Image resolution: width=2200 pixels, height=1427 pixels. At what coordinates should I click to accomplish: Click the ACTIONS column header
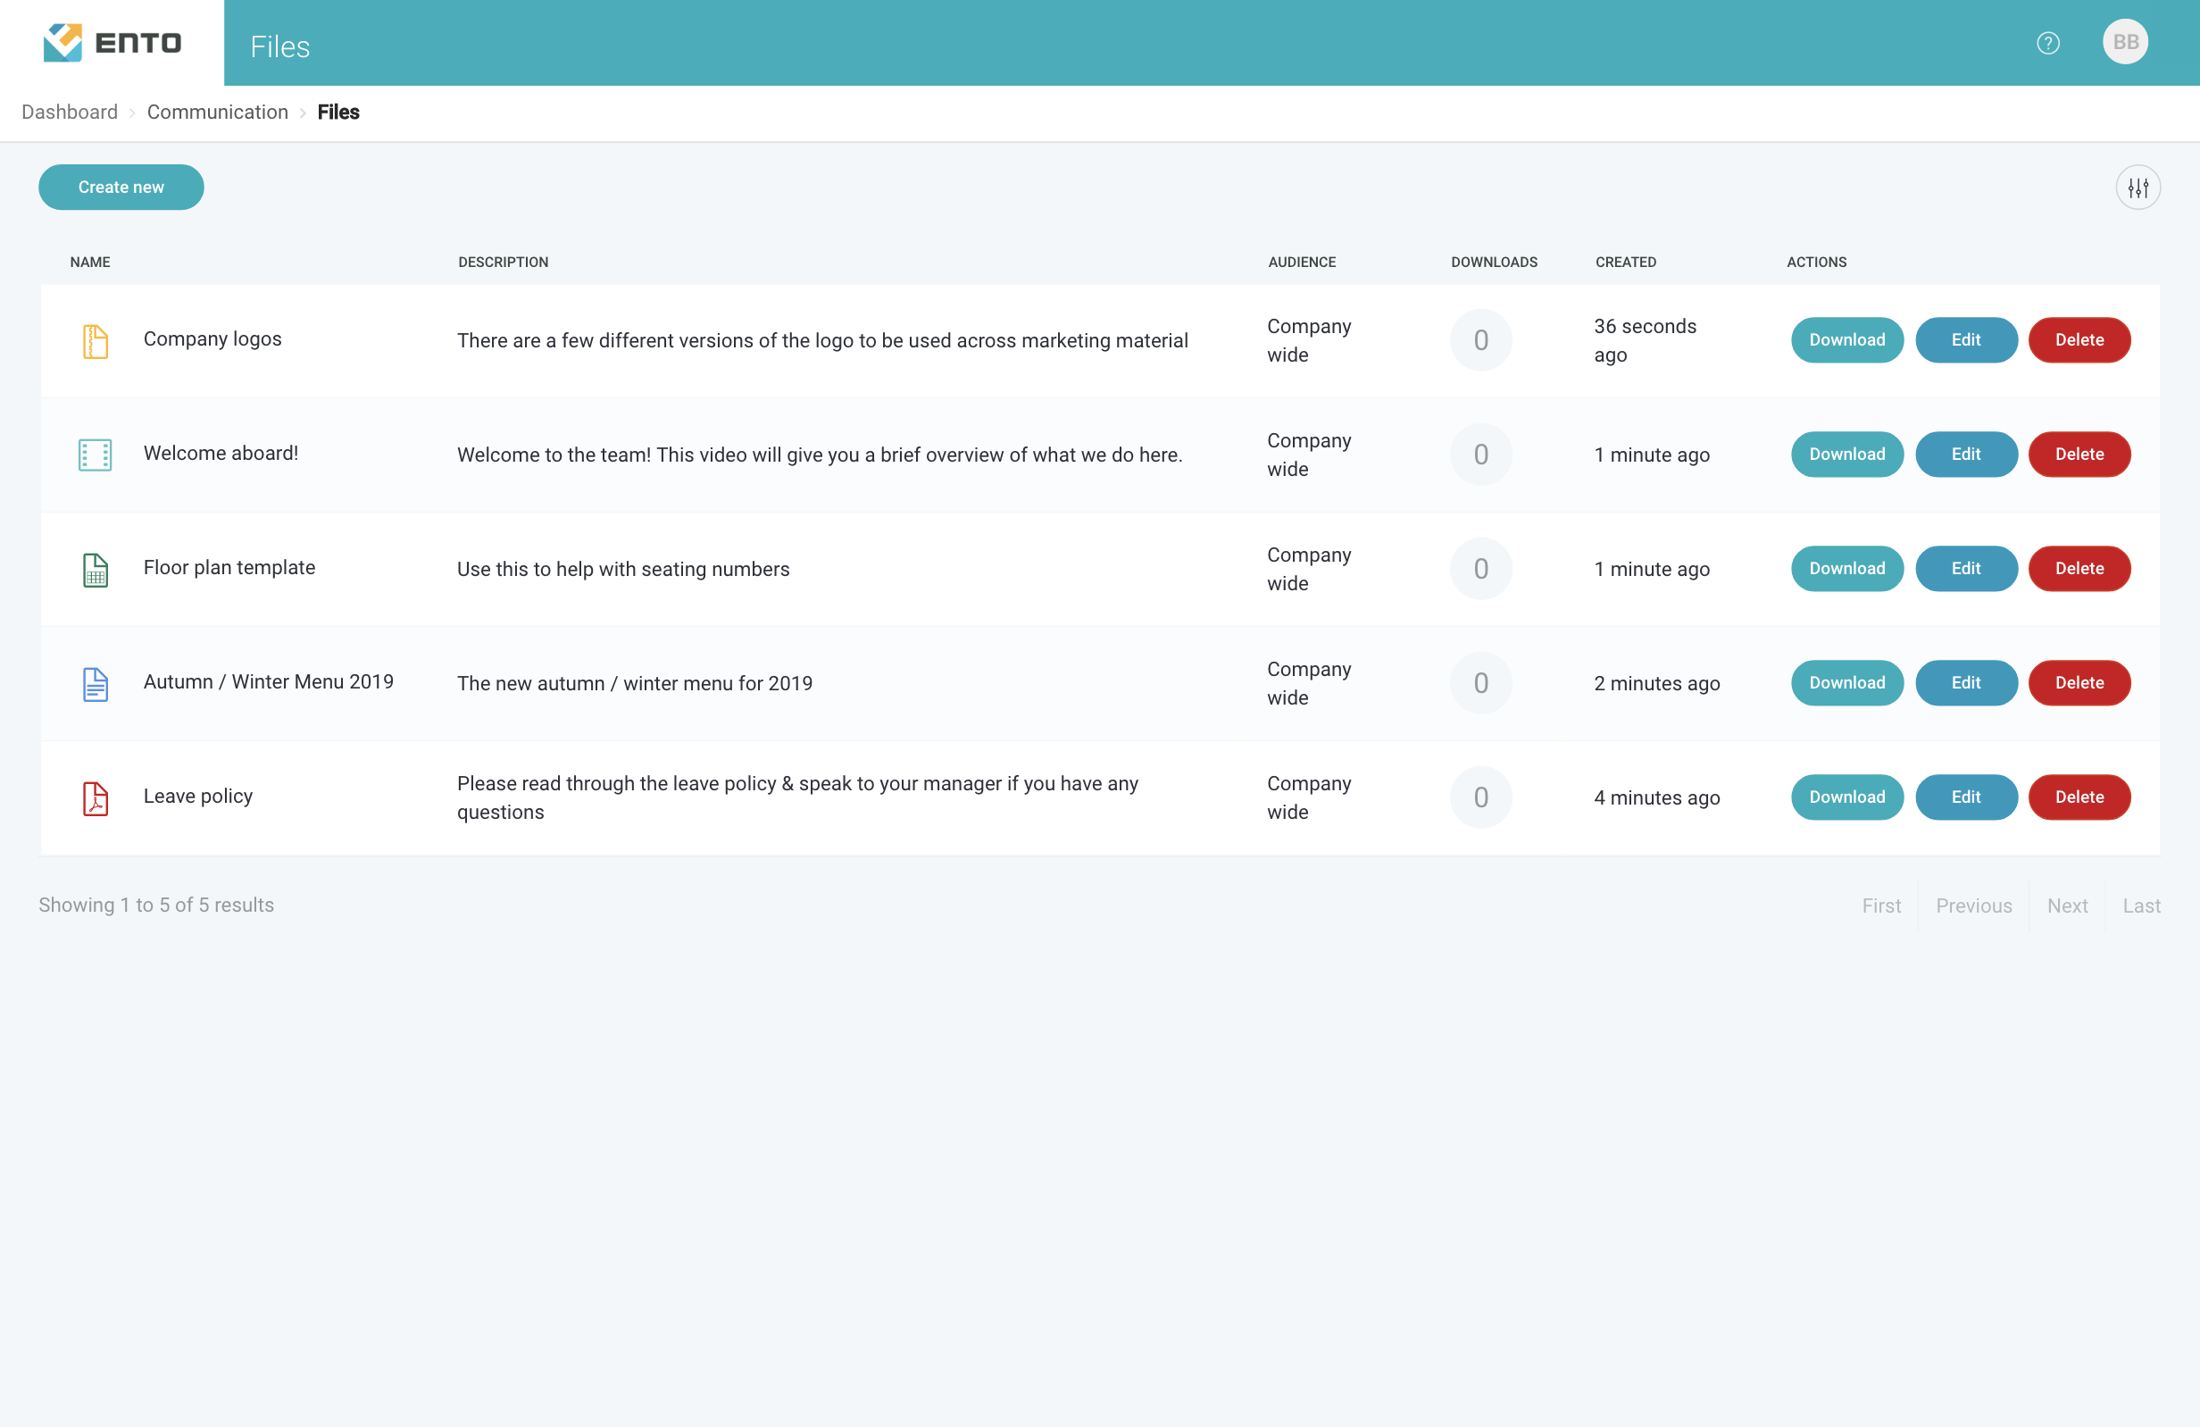[1816, 263]
